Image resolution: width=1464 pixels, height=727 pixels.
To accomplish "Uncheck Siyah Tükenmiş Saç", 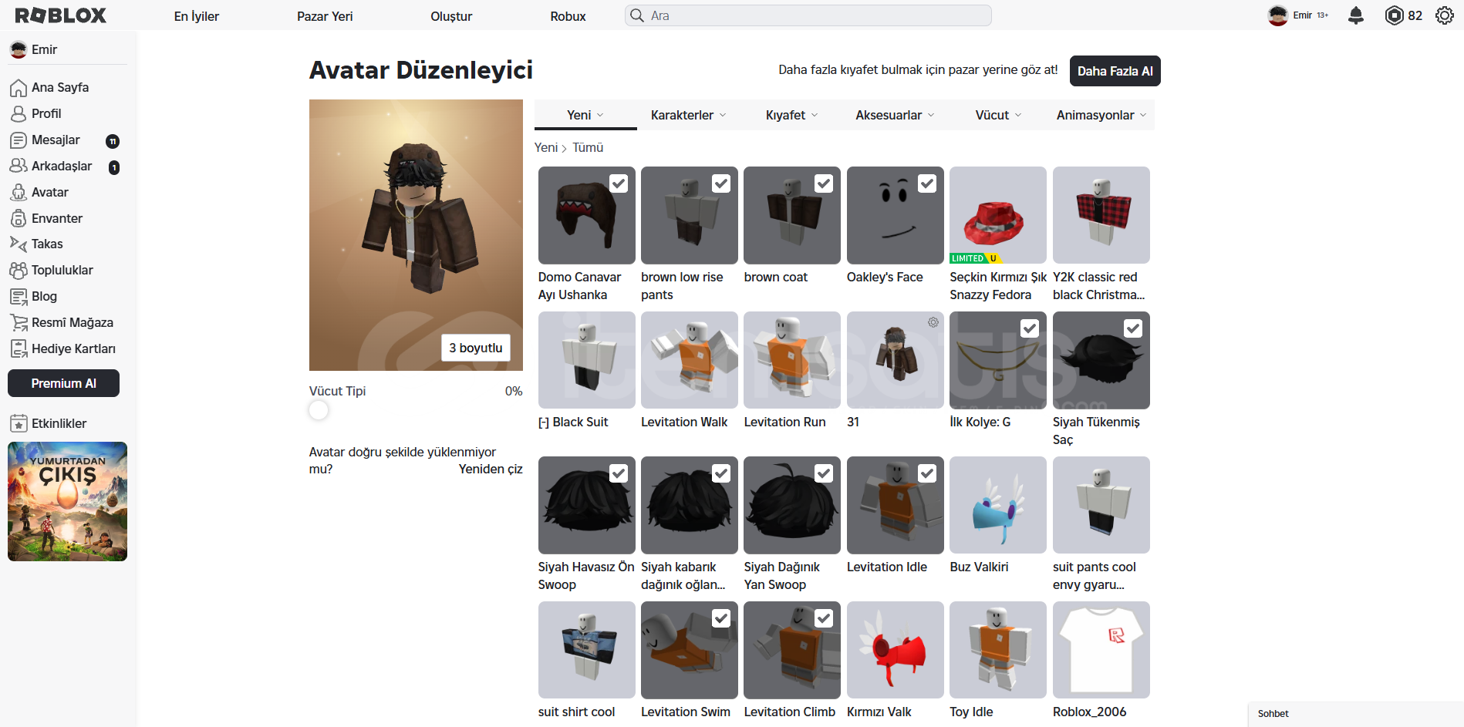I will click(x=1133, y=328).
